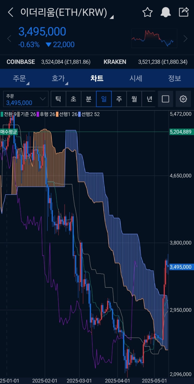Show previous coin with left chevron

pyautogui.click(x=9, y=39)
